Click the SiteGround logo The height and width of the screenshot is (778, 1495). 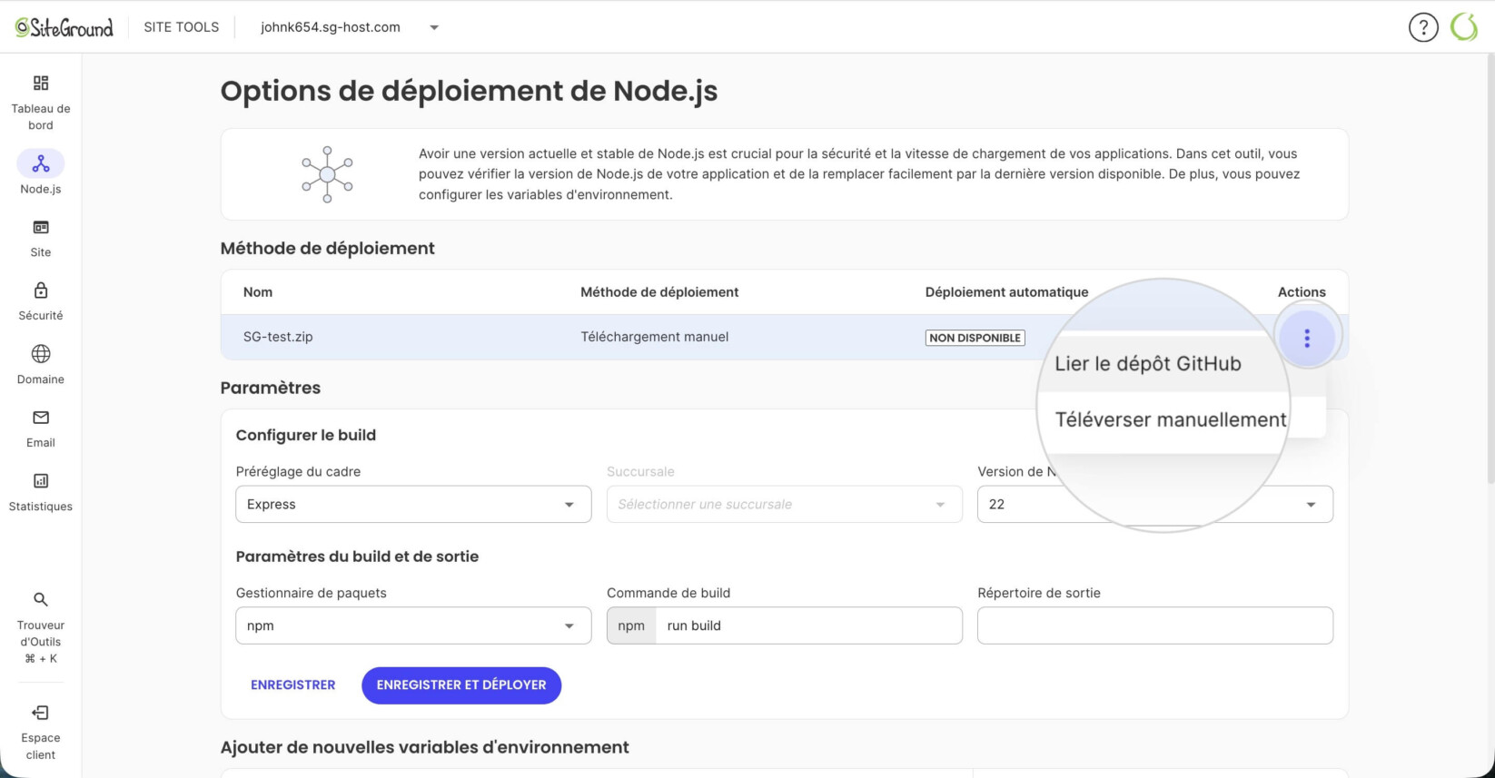64,27
